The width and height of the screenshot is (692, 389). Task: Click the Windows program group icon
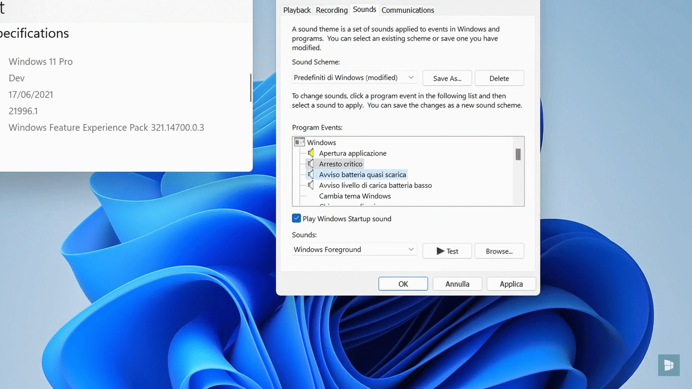299,142
